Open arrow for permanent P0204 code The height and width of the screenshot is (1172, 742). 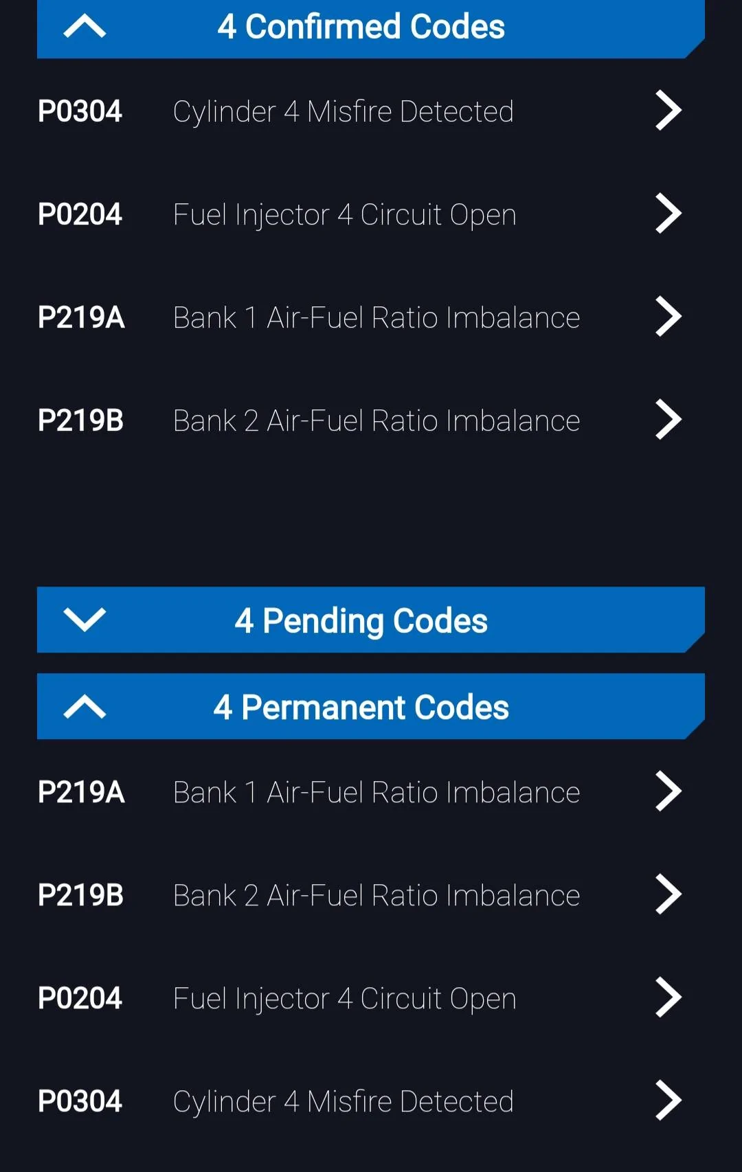pos(668,998)
